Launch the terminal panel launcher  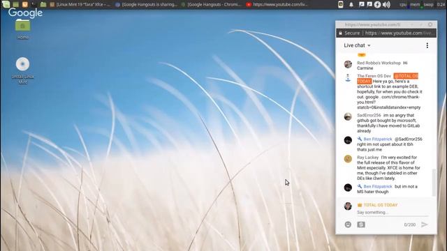pos(34,5)
